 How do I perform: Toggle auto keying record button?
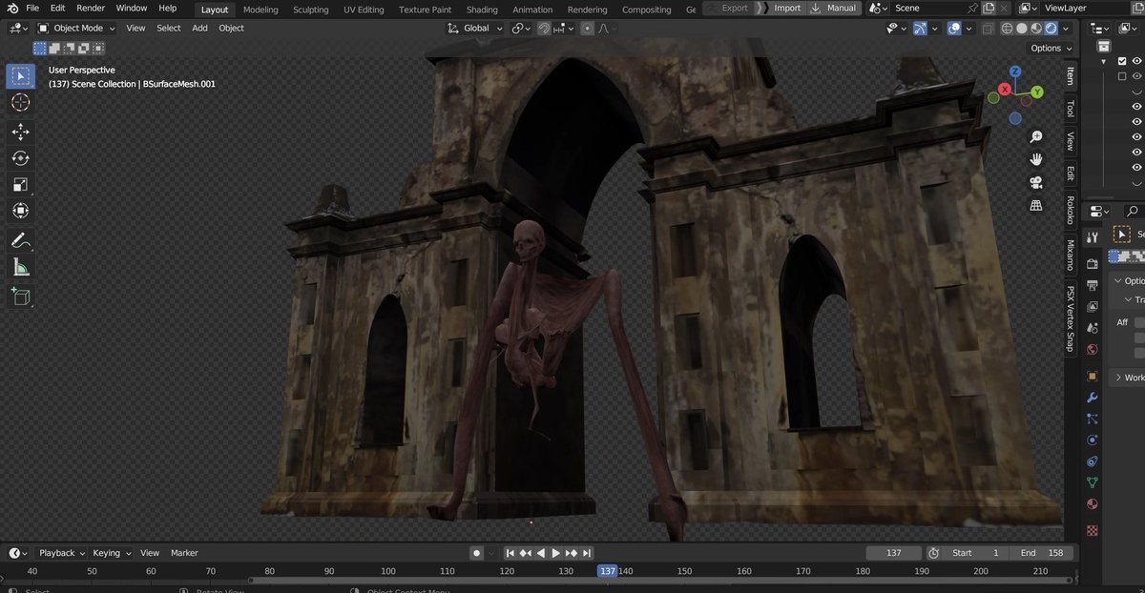476,553
